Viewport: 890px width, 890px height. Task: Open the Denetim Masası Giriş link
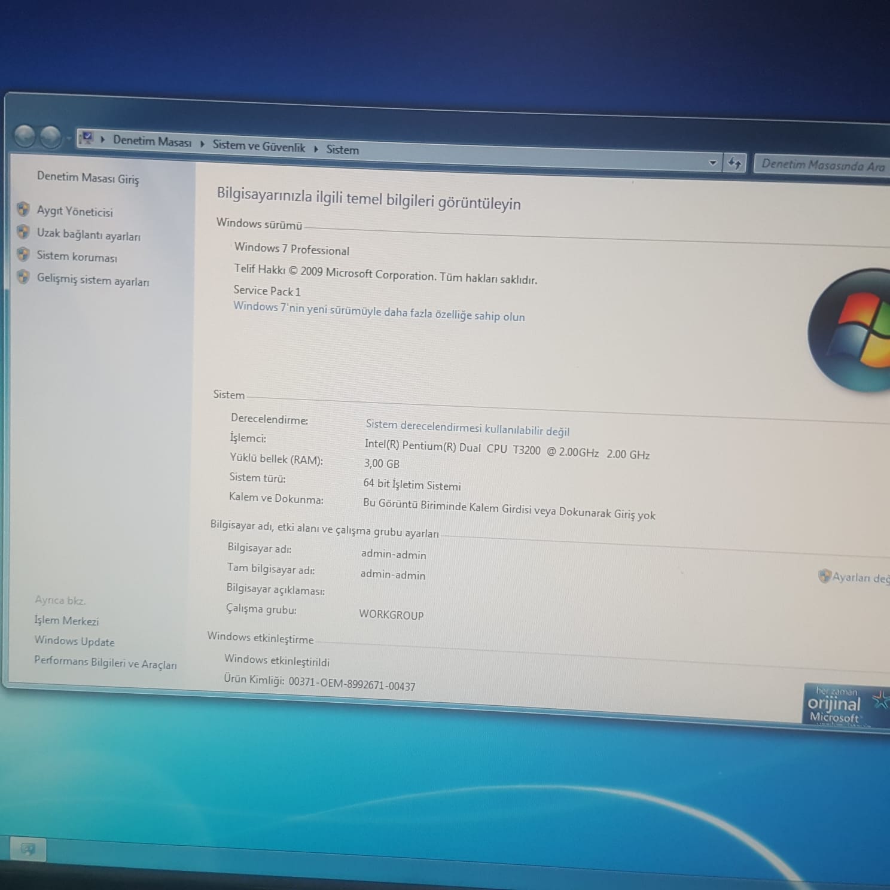pos(88,178)
